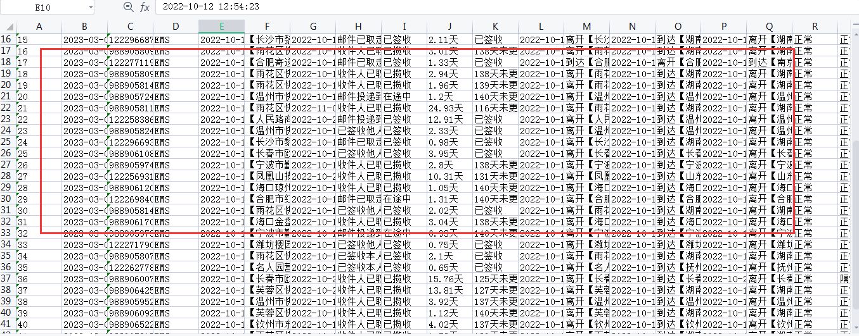Click the cell reading 15.76天
859x336 pixels.
tap(449, 278)
